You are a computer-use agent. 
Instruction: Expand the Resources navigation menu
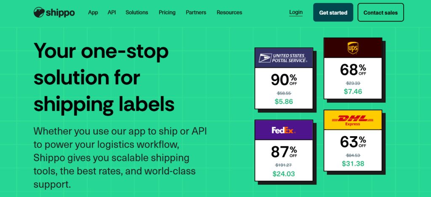point(229,13)
